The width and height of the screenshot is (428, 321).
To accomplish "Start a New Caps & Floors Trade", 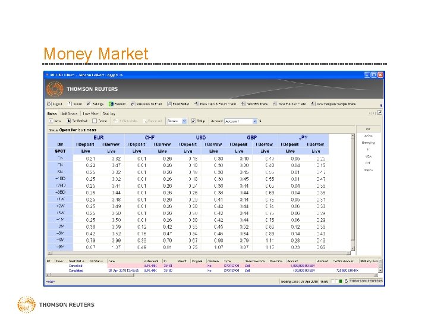I will coord(215,104).
